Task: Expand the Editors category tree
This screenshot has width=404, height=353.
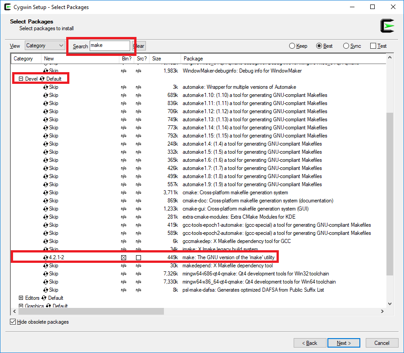Action: pyautogui.click(x=21, y=298)
